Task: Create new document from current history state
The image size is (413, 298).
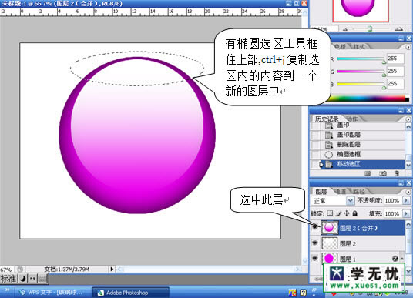Action: click(x=368, y=173)
